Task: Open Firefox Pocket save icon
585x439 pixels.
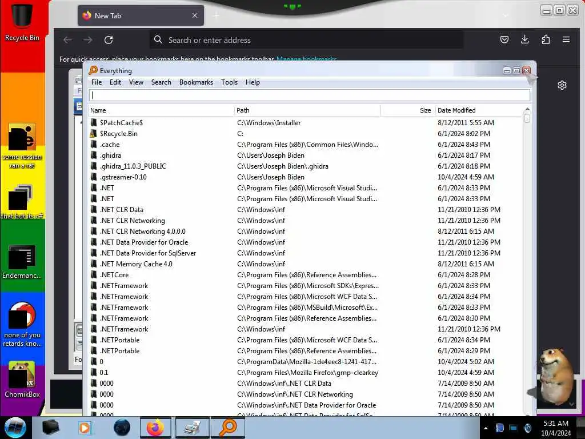Action: coord(504,39)
